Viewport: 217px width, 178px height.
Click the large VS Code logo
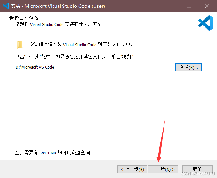[x=206, y=23]
